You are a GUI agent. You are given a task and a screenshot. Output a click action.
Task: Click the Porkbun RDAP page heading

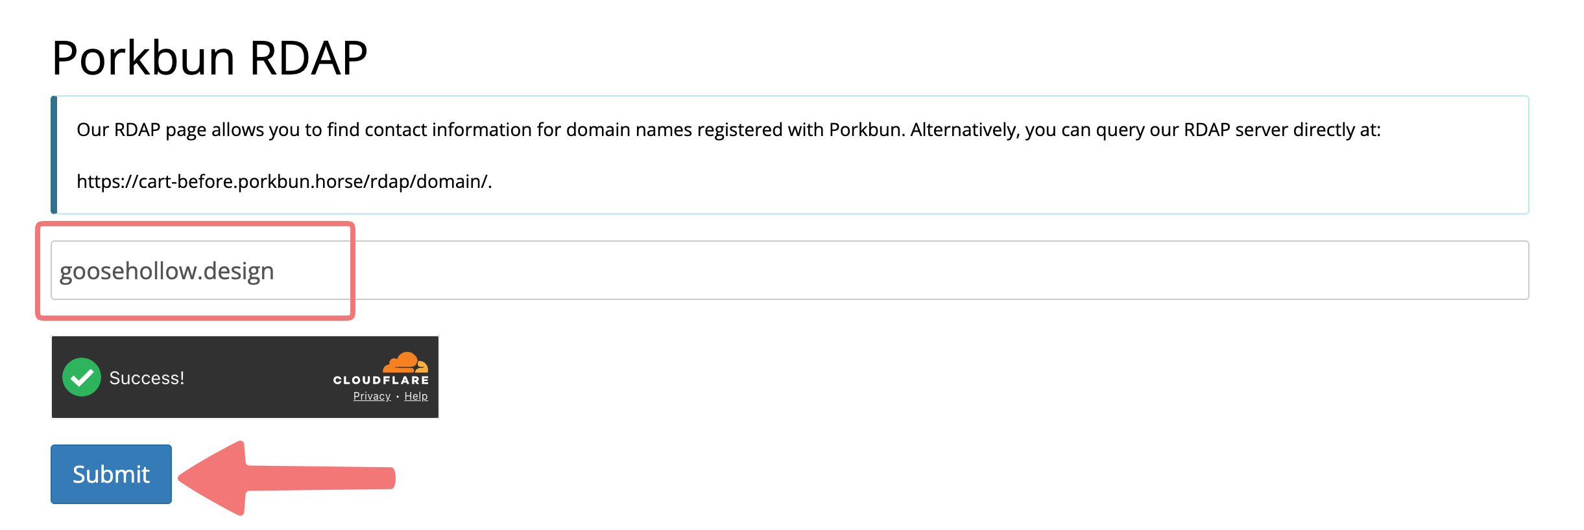coord(210,58)
